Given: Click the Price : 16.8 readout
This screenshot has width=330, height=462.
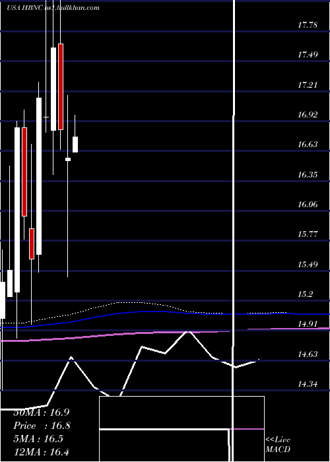Looking at the screenshot, I should 41,426.
